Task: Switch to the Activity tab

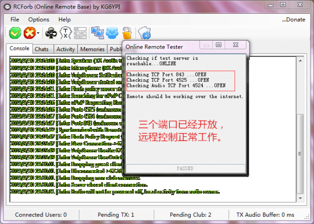Action: click(65, 49)
